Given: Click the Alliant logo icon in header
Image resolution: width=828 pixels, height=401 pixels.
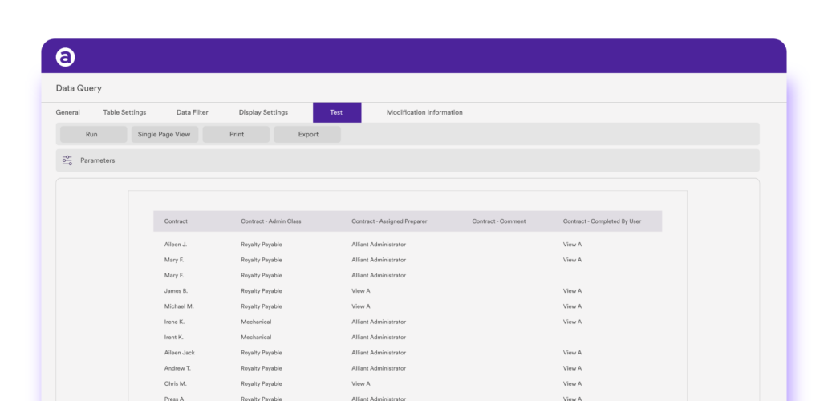Looking at the screenshot, I should (x=65, y=57).
